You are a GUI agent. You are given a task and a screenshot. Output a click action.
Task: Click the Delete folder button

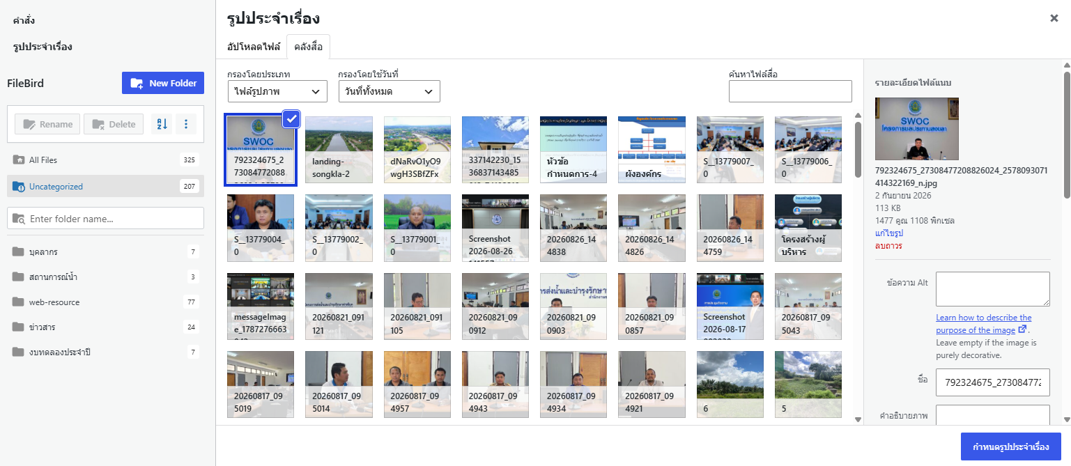coord(114,124)
